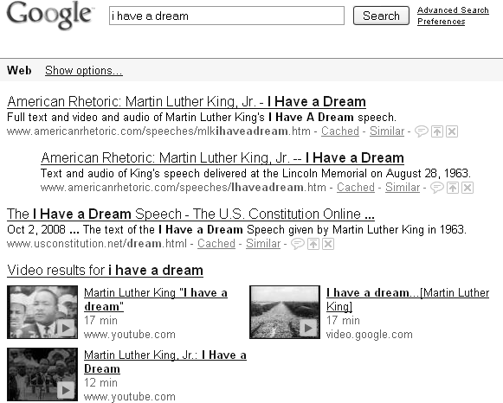Click www.americanrhetoric.com/speeches/mlkihaveadream.htm URL text
This screenshot has height=403, width=503.
pyautogui.click(x=158, y=131)
